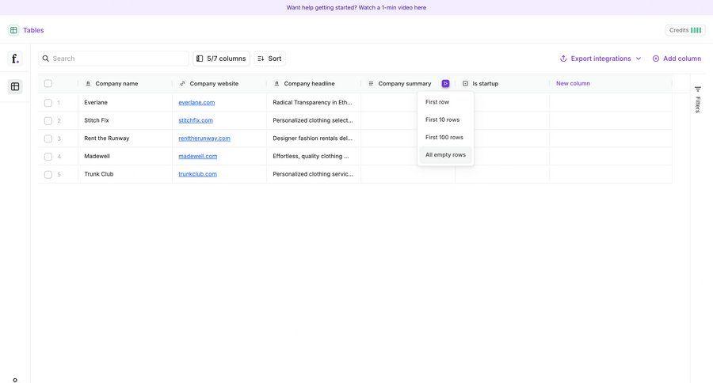Screen dimensions: 713x383
Task: Click the Credits indicator
Action: 685,30
